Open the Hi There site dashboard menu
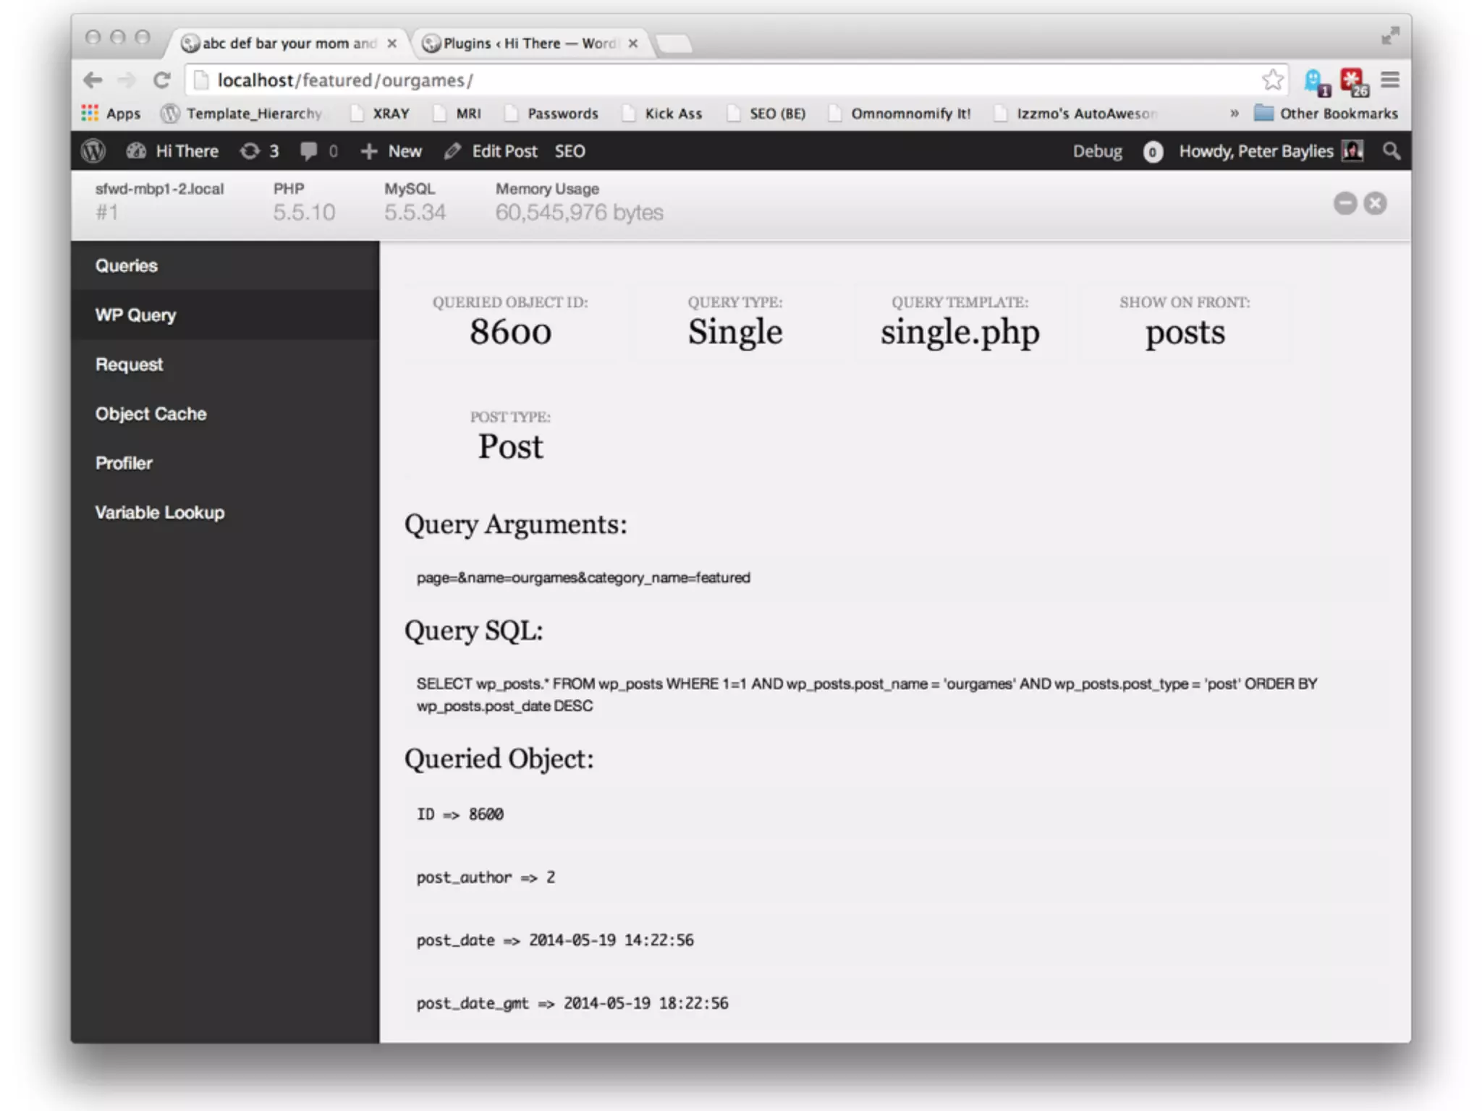1482x1111 pixels. pyautogui.click(x=173, y=151)
